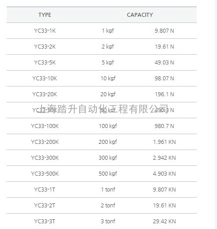This screenshot has height=229, width=217.
Task: Click the 1 tonf capacity cell
Action: point(108,190)
